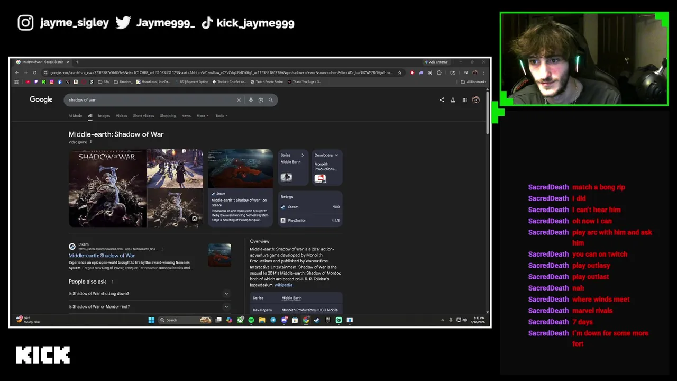The width and height of the screenshot is (677, 381).
Task: Open Windows Start menu
Action: [151, 320]
